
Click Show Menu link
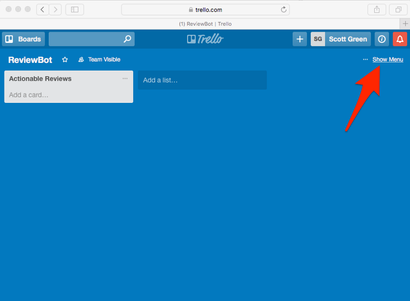click(387, 60)
